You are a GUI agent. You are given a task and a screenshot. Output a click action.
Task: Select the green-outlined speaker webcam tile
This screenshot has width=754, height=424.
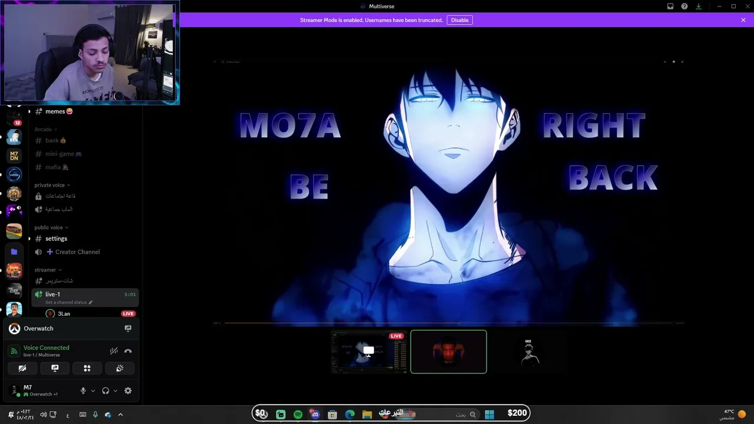pyautogui.click(x=449, y=352)
